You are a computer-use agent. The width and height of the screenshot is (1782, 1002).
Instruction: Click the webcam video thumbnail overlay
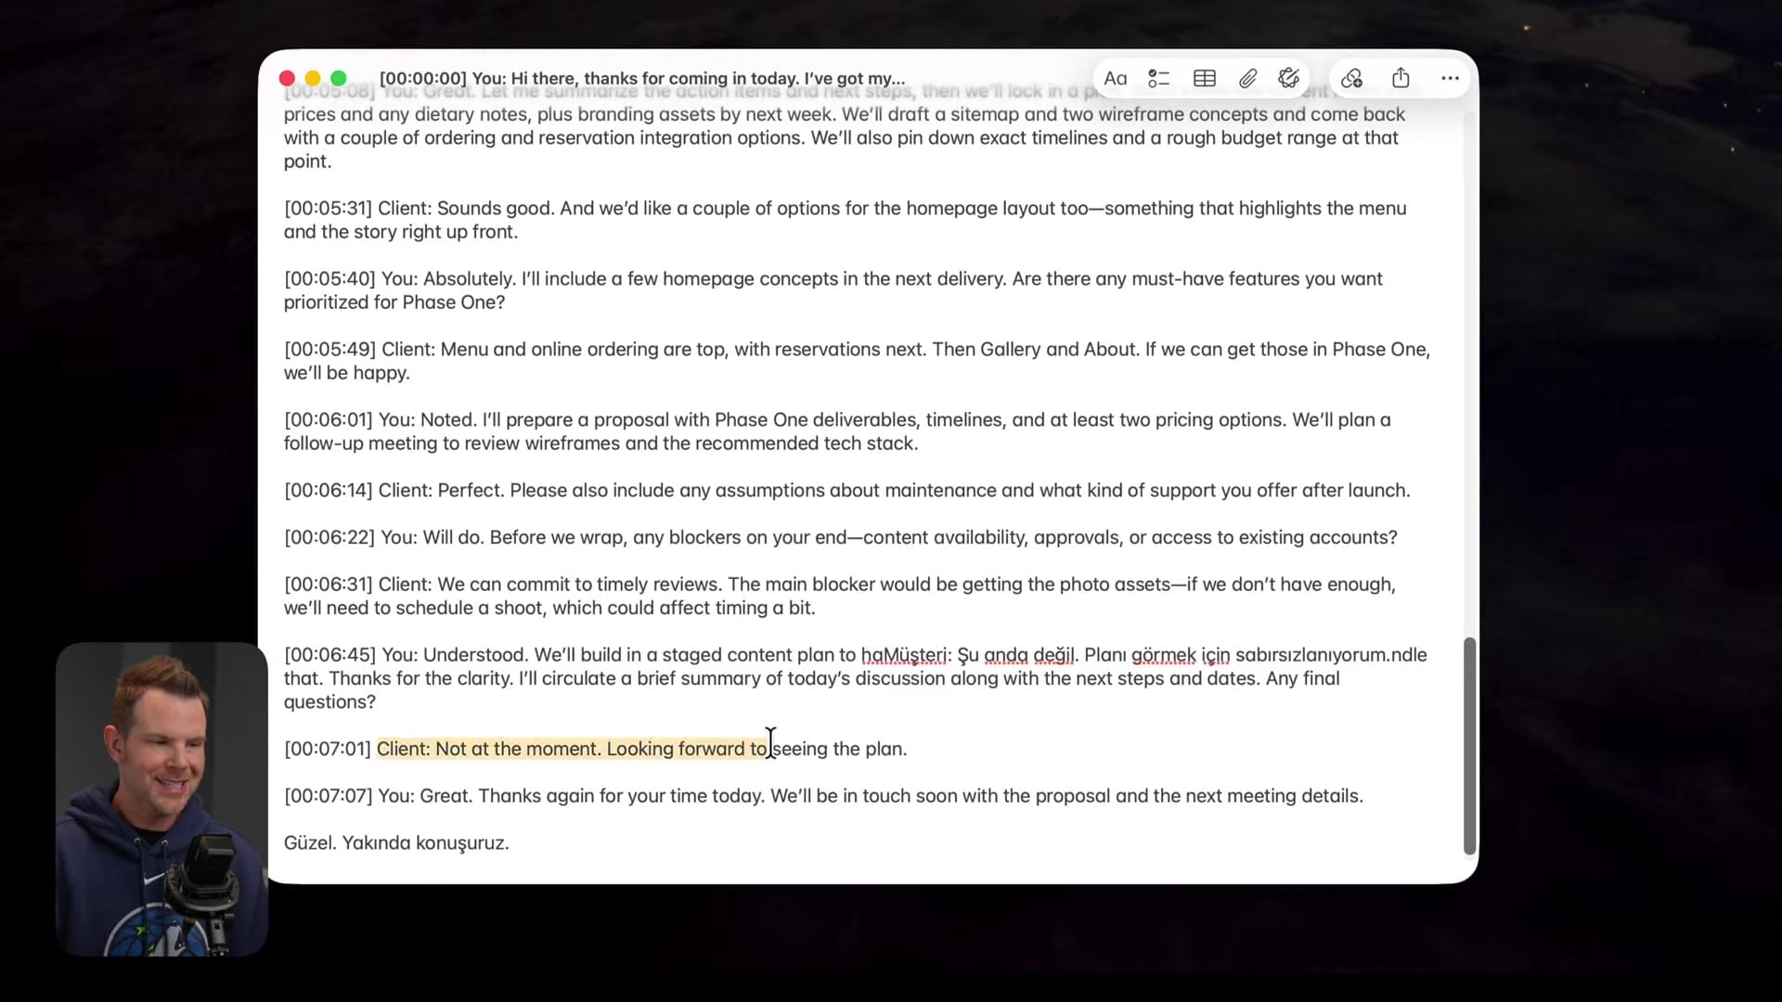tap(161, 799)
